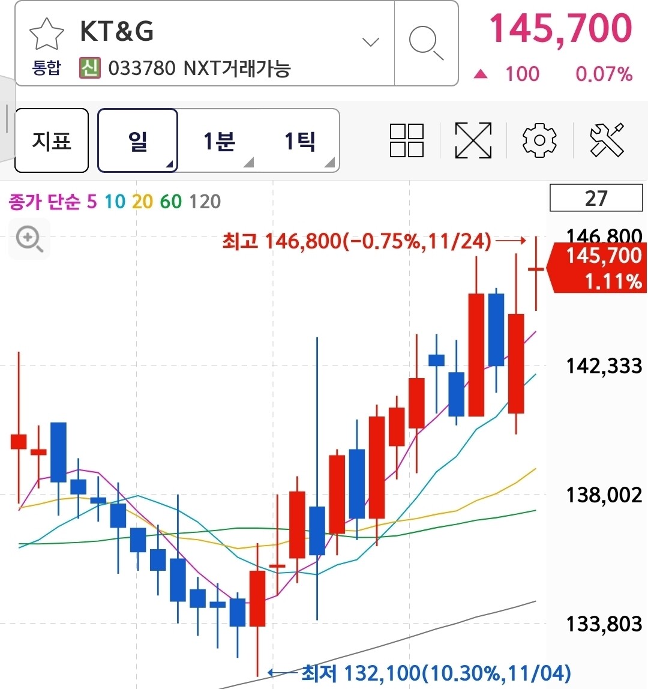
Task: Select the 5-day moving average legend
Action: point(92,202)
